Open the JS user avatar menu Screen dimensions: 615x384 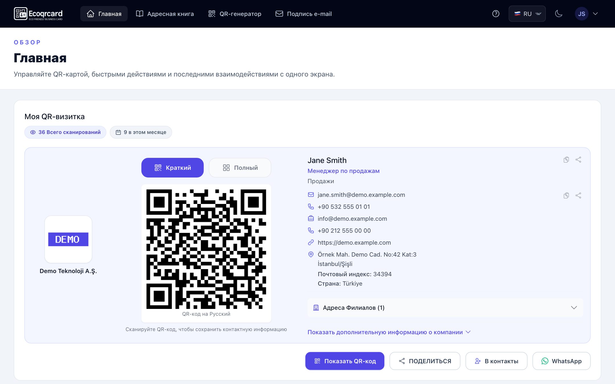tap(581, 14)
